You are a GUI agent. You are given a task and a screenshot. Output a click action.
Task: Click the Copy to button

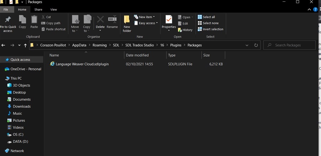[87, 23]
